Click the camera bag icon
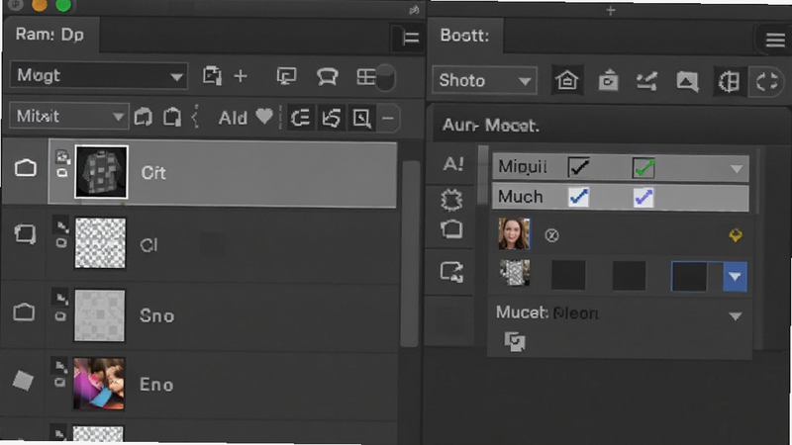The width and height of the screenshot is (792, 445). tap(608, 81)
